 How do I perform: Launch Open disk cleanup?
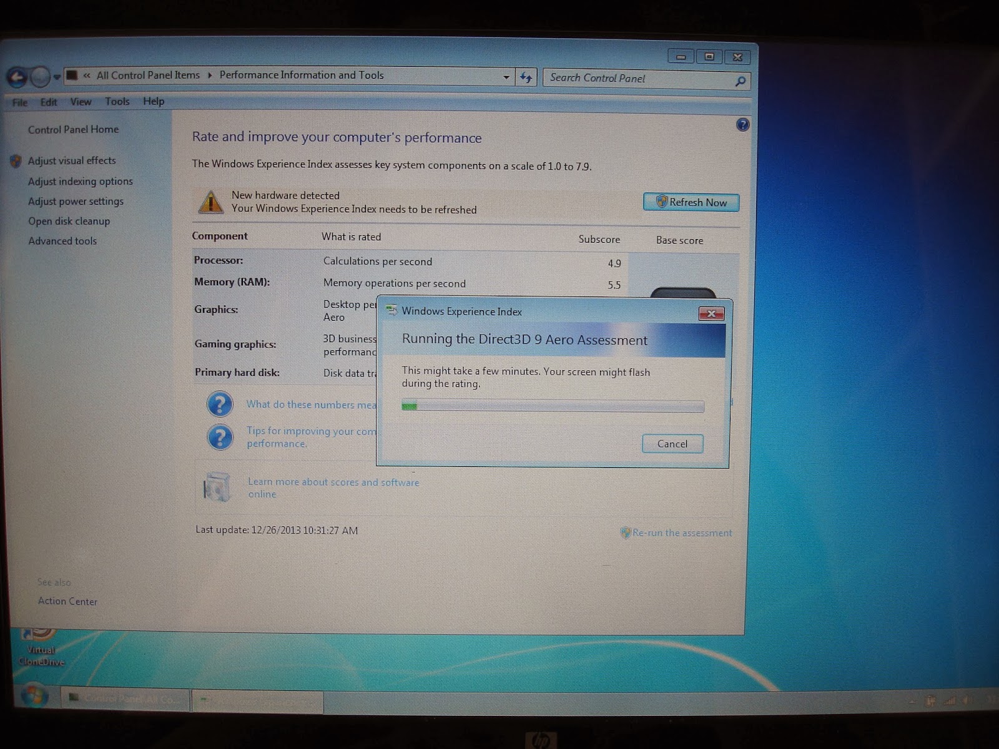69,221
